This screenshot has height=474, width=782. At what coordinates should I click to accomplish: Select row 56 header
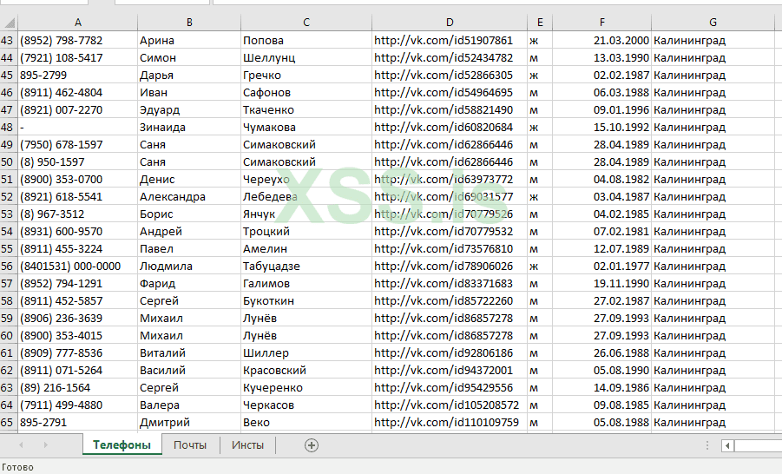coord(8,267)
